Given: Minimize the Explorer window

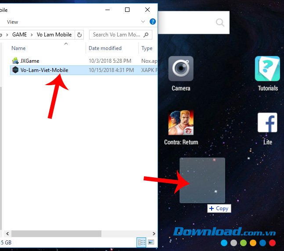Looking at the screenshot, I should click(x=108, y=10).
